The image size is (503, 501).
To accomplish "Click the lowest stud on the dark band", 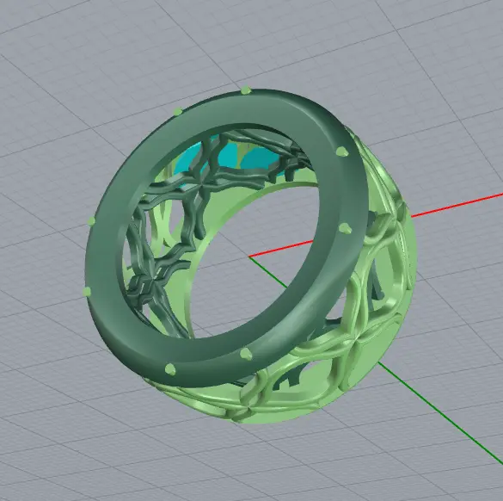I will pyautogui.click(x=170, y=369).
